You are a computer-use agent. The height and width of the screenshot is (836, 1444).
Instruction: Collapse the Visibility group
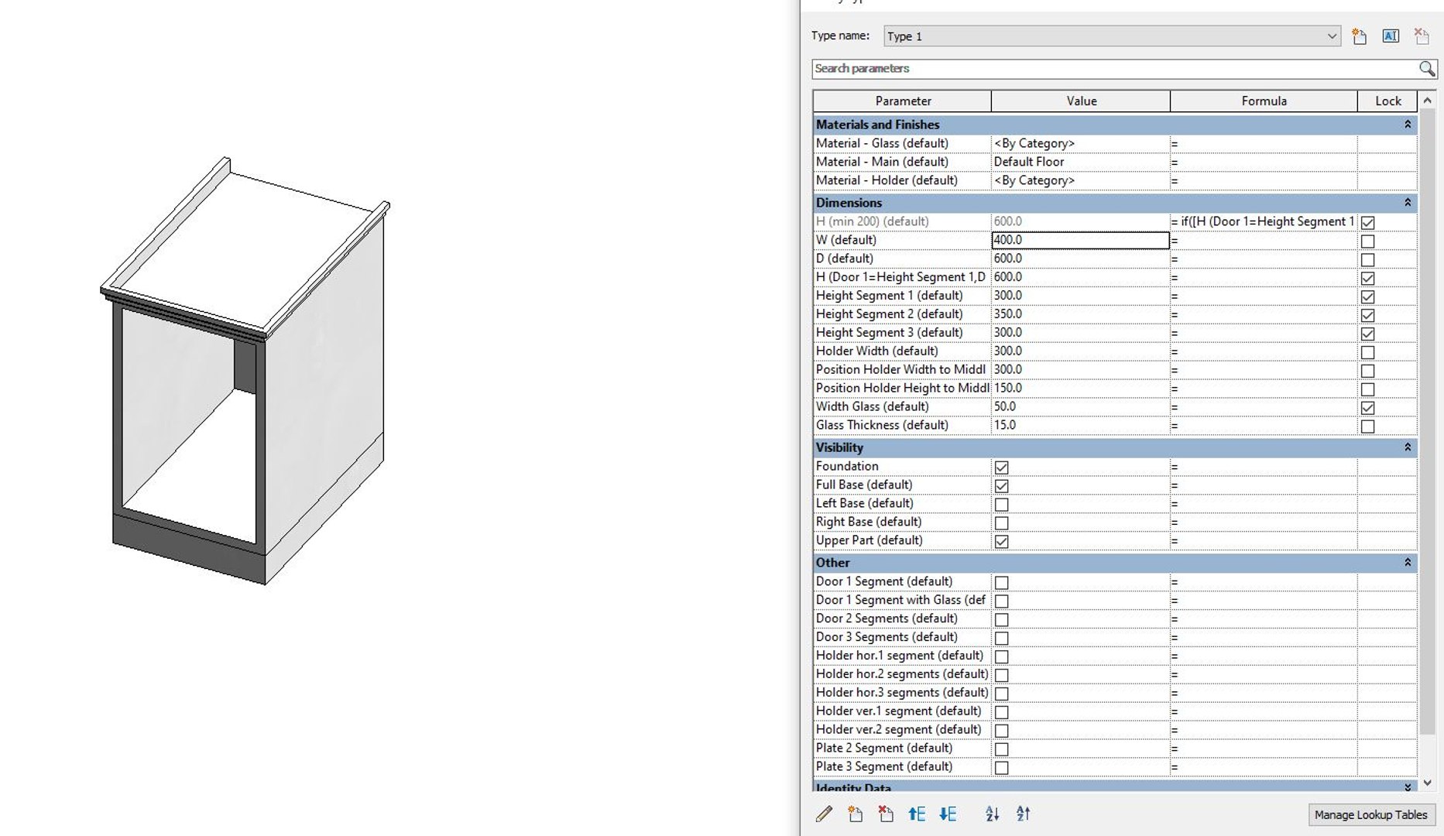[1408, 447]
